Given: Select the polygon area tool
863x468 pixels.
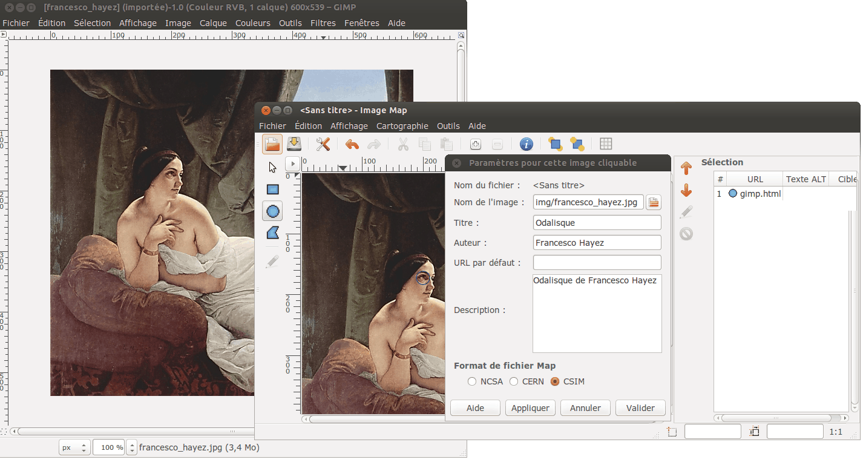Looking at the screenshot, I should click(273, 233).
